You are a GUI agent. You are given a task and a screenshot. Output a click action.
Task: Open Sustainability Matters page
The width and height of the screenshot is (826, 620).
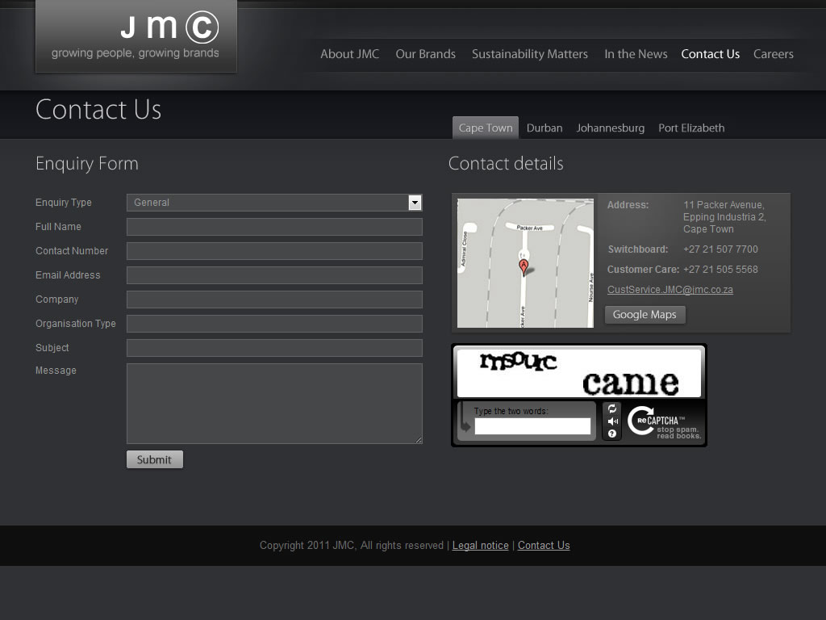[x=529, y=54]
